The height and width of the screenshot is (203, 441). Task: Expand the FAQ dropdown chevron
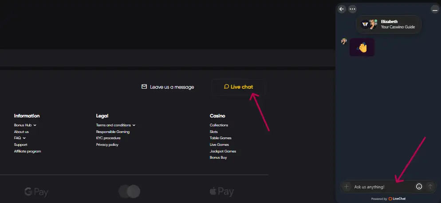tap(24, 138)
